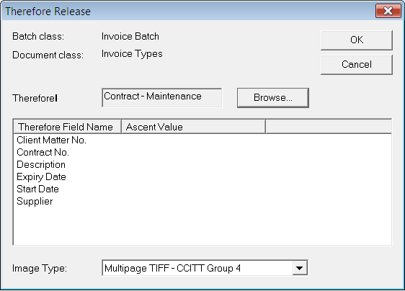
Task: Click the Ascent Value column header
Action: (x=193, y=127)
